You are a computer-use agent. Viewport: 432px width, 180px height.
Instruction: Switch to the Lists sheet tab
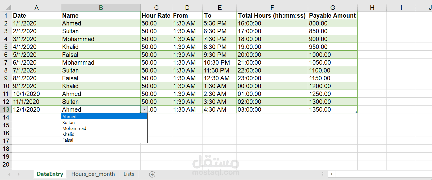point(129,174)
